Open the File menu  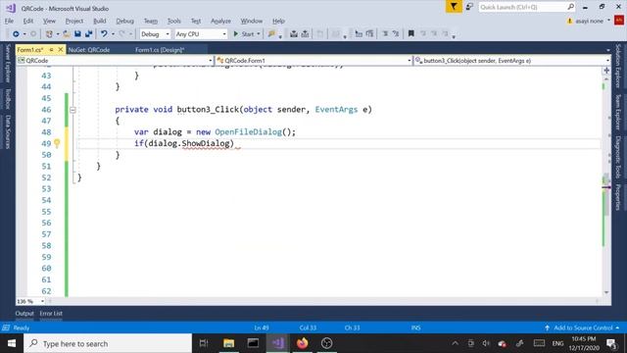click(9, 21)
